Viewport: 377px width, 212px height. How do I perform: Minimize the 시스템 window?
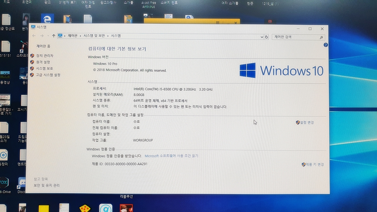[x=298, y=29]
